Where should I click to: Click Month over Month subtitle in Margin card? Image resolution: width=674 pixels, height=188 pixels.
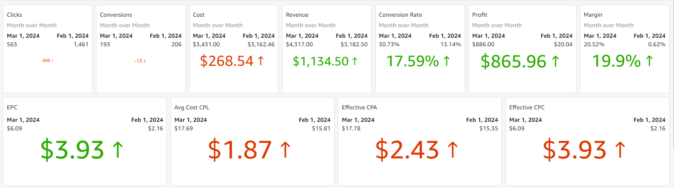[x=608, y=25]
